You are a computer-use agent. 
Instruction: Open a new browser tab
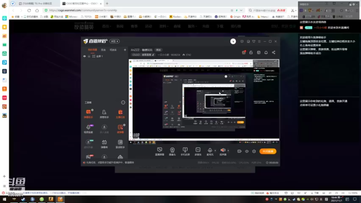[107, 4]
